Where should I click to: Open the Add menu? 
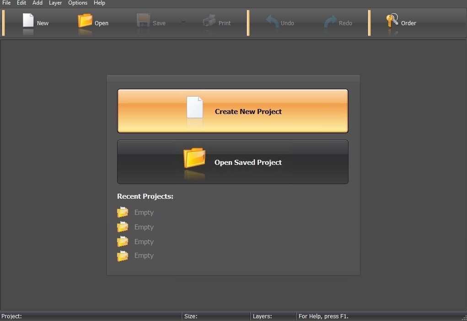pos(38,3)
